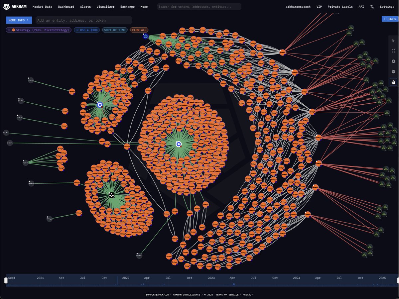
Task: Toggle the FLOW ALL filter
Action: click(x=139, y=30)
